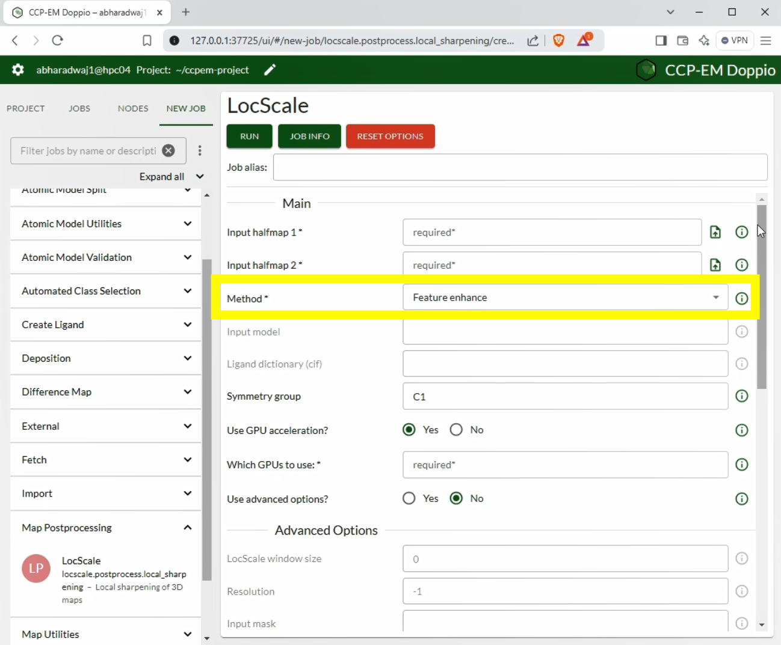
Task: Expand the External category
Action: coord(105,426)
